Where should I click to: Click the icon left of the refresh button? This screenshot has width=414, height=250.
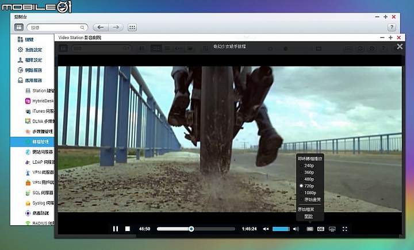tap(348, 48)
